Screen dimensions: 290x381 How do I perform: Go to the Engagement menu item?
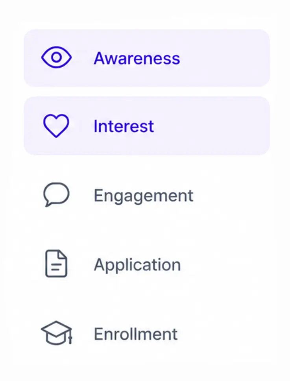[x=147, y=195]
